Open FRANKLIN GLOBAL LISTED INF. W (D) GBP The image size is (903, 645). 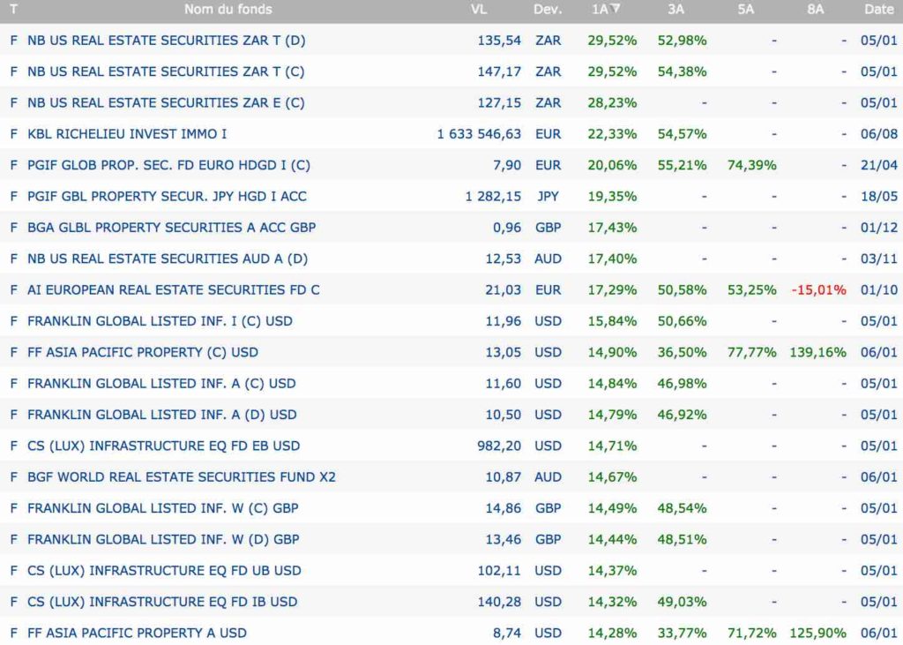click(163, 538)
